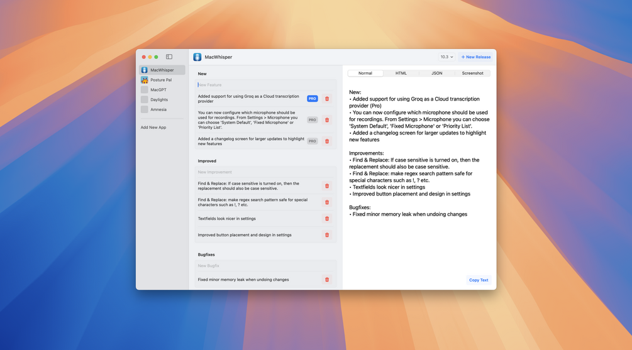The height and width of the screenshot is (350, 632).
Task: Click 'make regex search pattern safe' improvement text
Action: click(x=252, y=202)
